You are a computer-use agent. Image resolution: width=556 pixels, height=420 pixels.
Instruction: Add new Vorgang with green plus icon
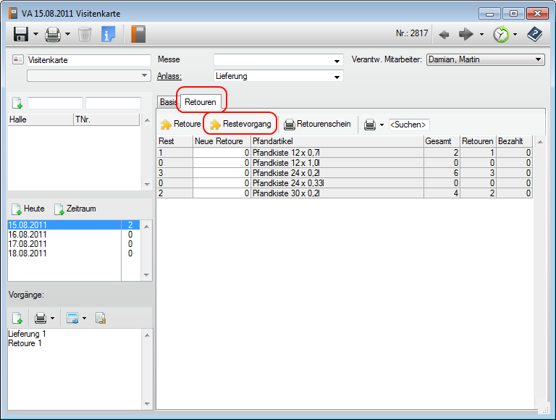click(x=17, y=317)
